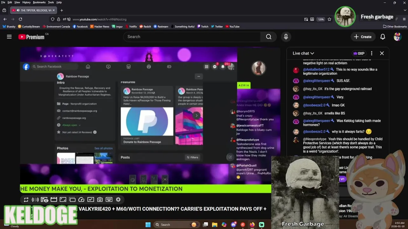Open the Bluesky bookmark
Viewport: 408px width, 229px height.
pos(9,27)
